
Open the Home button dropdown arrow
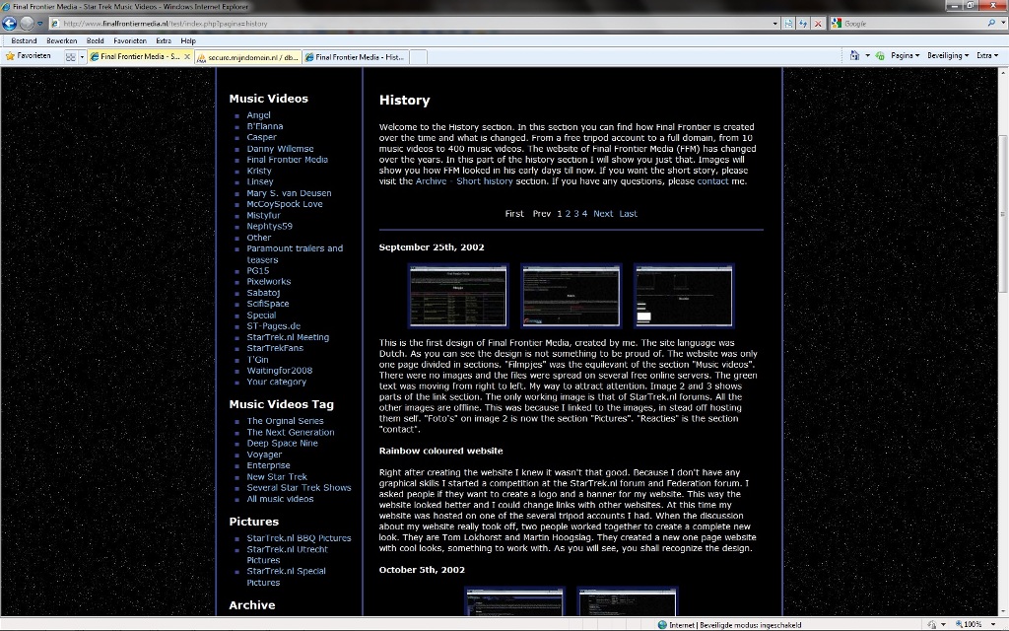pyautogui.click(x=867, y=56)
